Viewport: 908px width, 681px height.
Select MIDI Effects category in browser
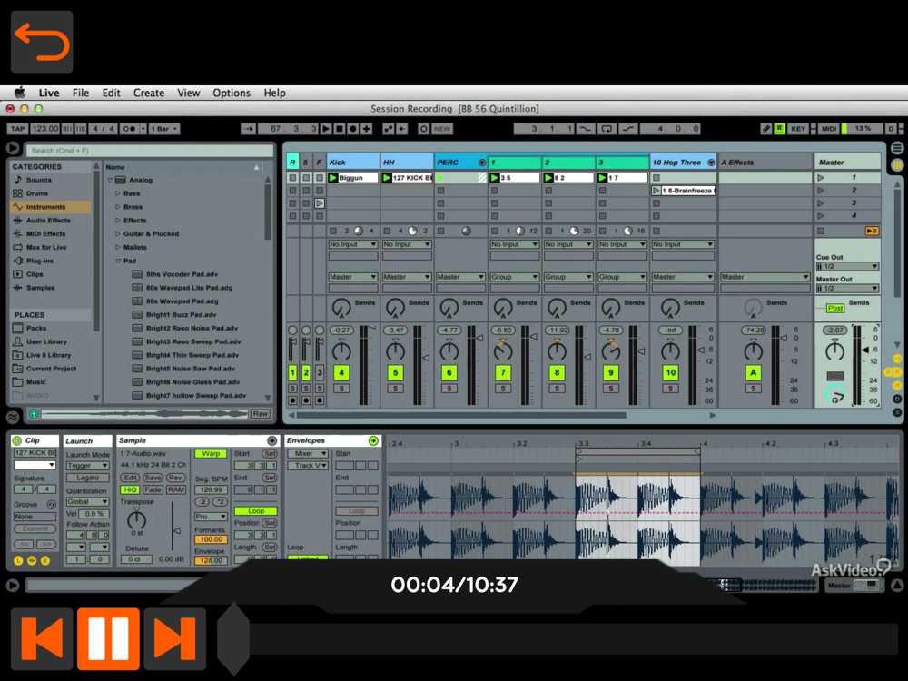45,234
